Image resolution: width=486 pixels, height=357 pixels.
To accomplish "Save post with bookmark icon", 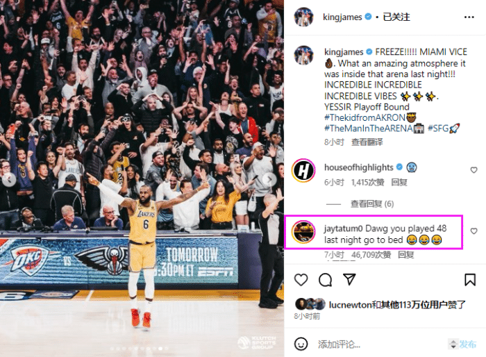I will (x=470, y=280).
